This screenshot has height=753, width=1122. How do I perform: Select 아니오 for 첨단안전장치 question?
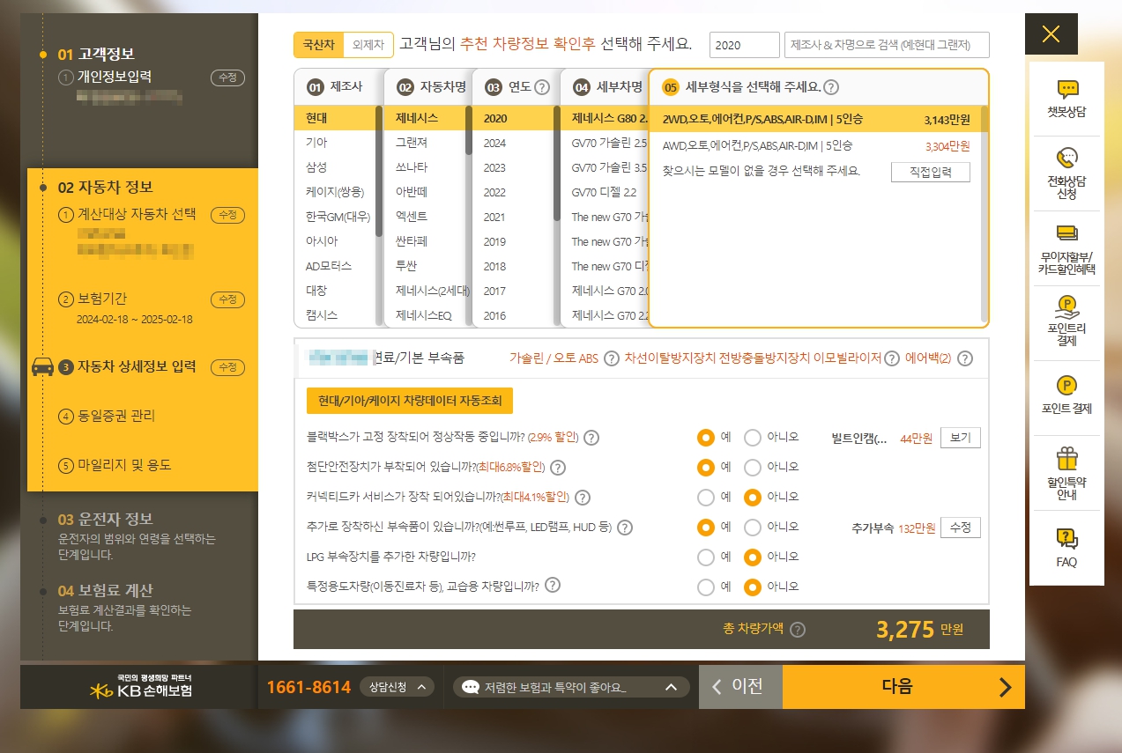coord(753,468)
